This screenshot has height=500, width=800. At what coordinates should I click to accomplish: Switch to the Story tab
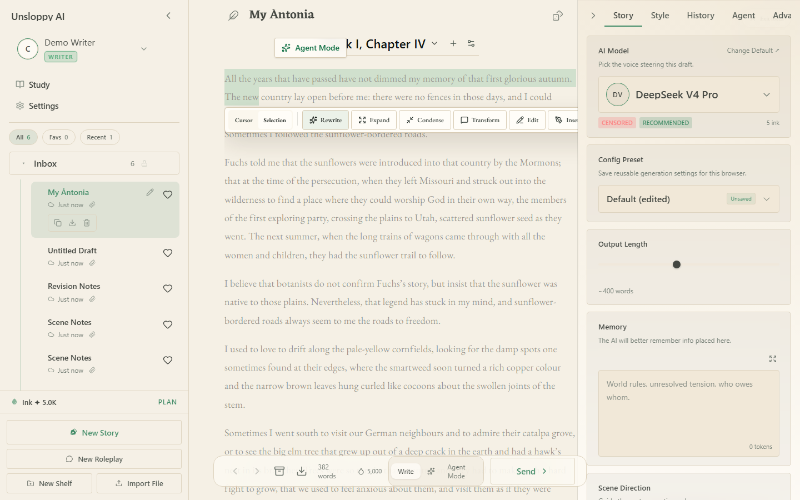point(623,16)
